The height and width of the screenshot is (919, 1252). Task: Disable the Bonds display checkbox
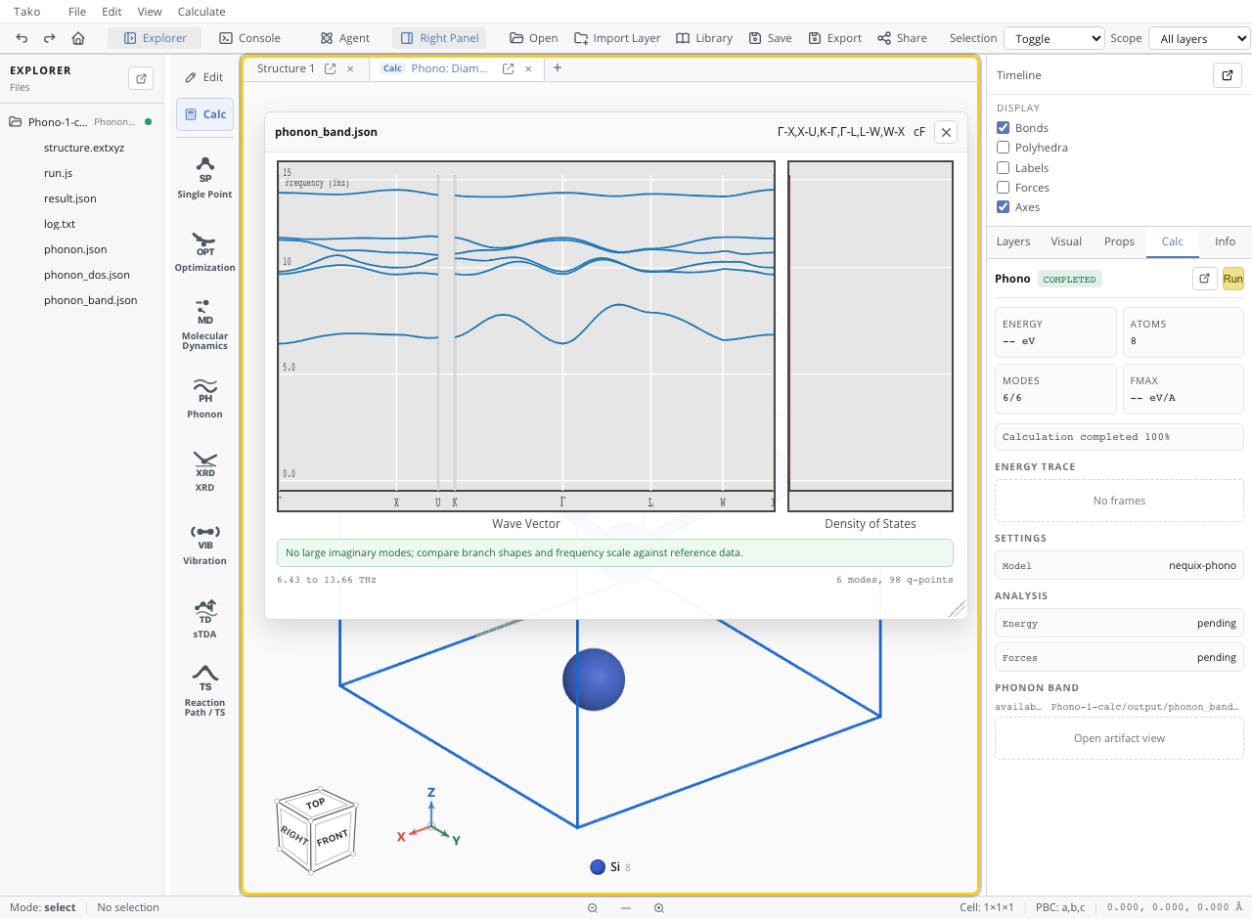pyautogui.click(x=1003, y=128)
